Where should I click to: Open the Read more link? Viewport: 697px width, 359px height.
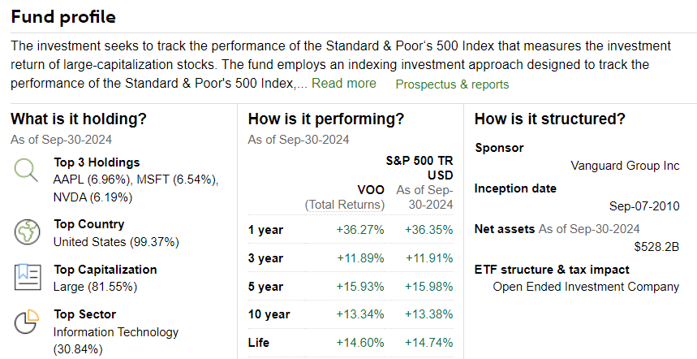[x=343, y=84]
